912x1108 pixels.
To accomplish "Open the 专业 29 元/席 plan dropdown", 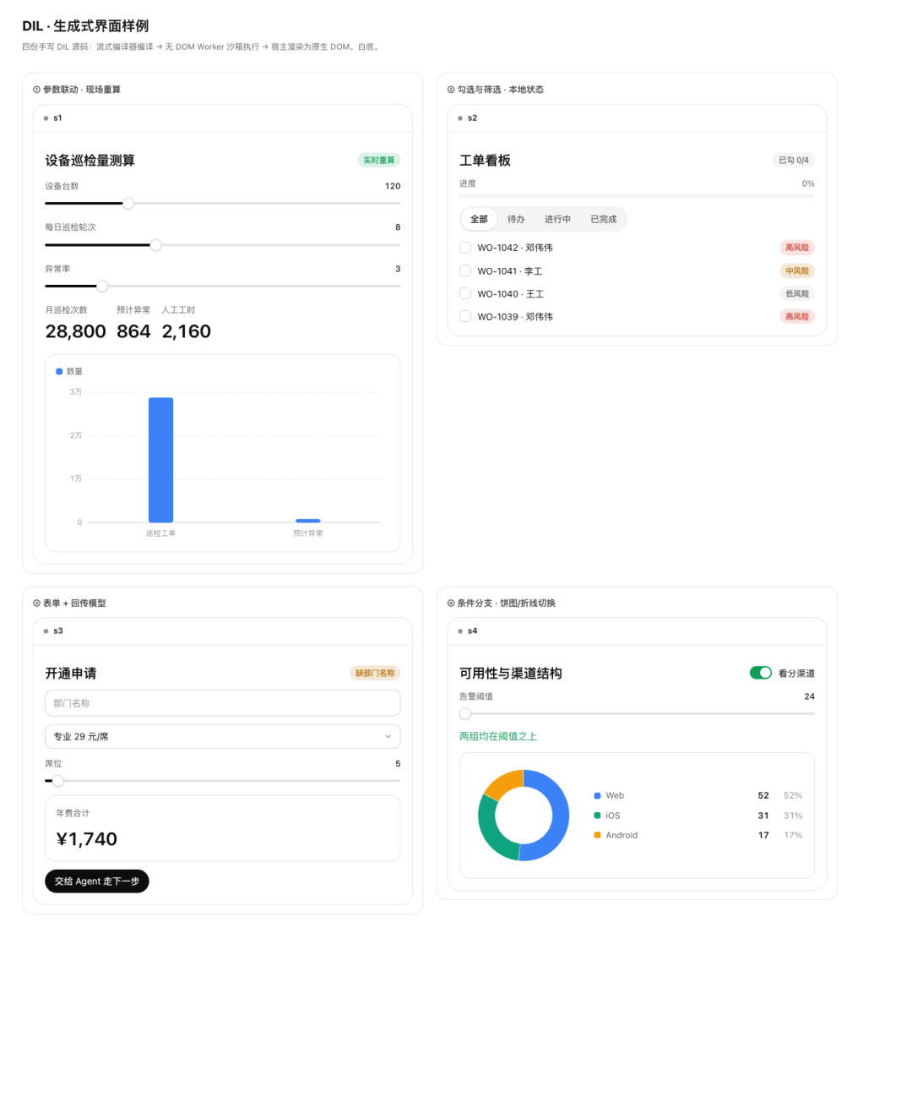I will [222, 736].
